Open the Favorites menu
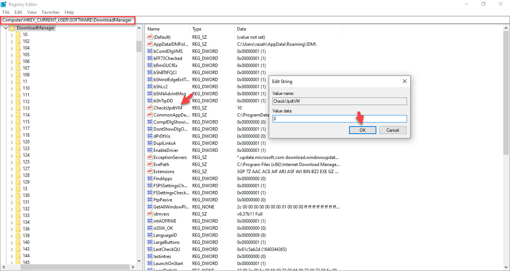510x271 pixels. (x=50, y=12)
